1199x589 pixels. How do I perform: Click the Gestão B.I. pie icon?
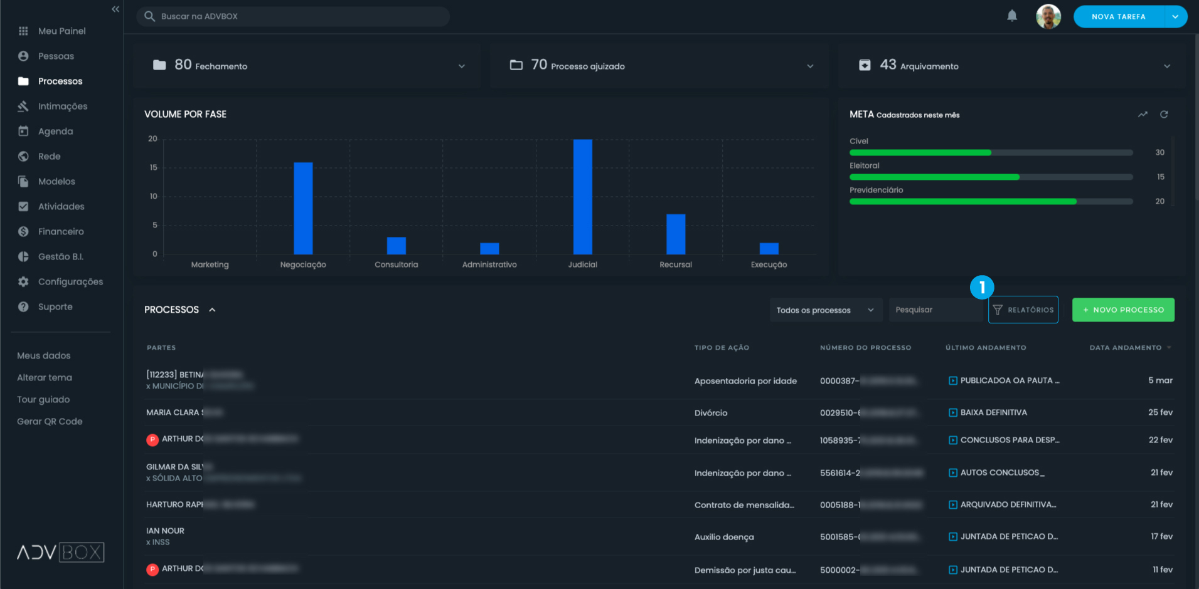23,256
